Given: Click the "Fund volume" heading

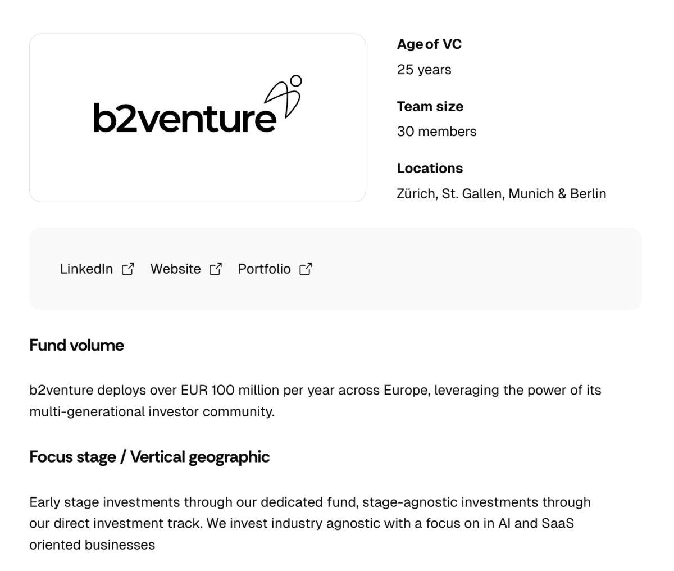Looking at the screenshot, I should click(x=76, y=345).
